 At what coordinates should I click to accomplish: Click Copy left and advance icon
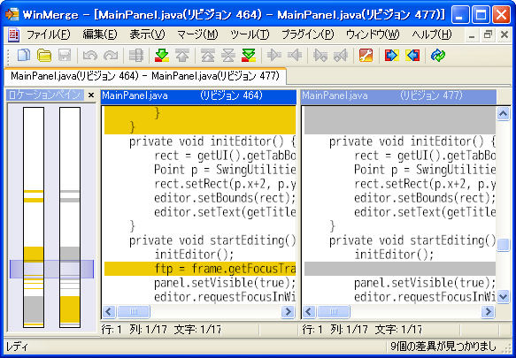pos(341,55)
